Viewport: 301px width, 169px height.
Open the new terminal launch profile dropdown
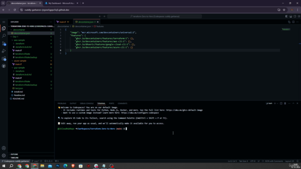[x=277, y=103]
